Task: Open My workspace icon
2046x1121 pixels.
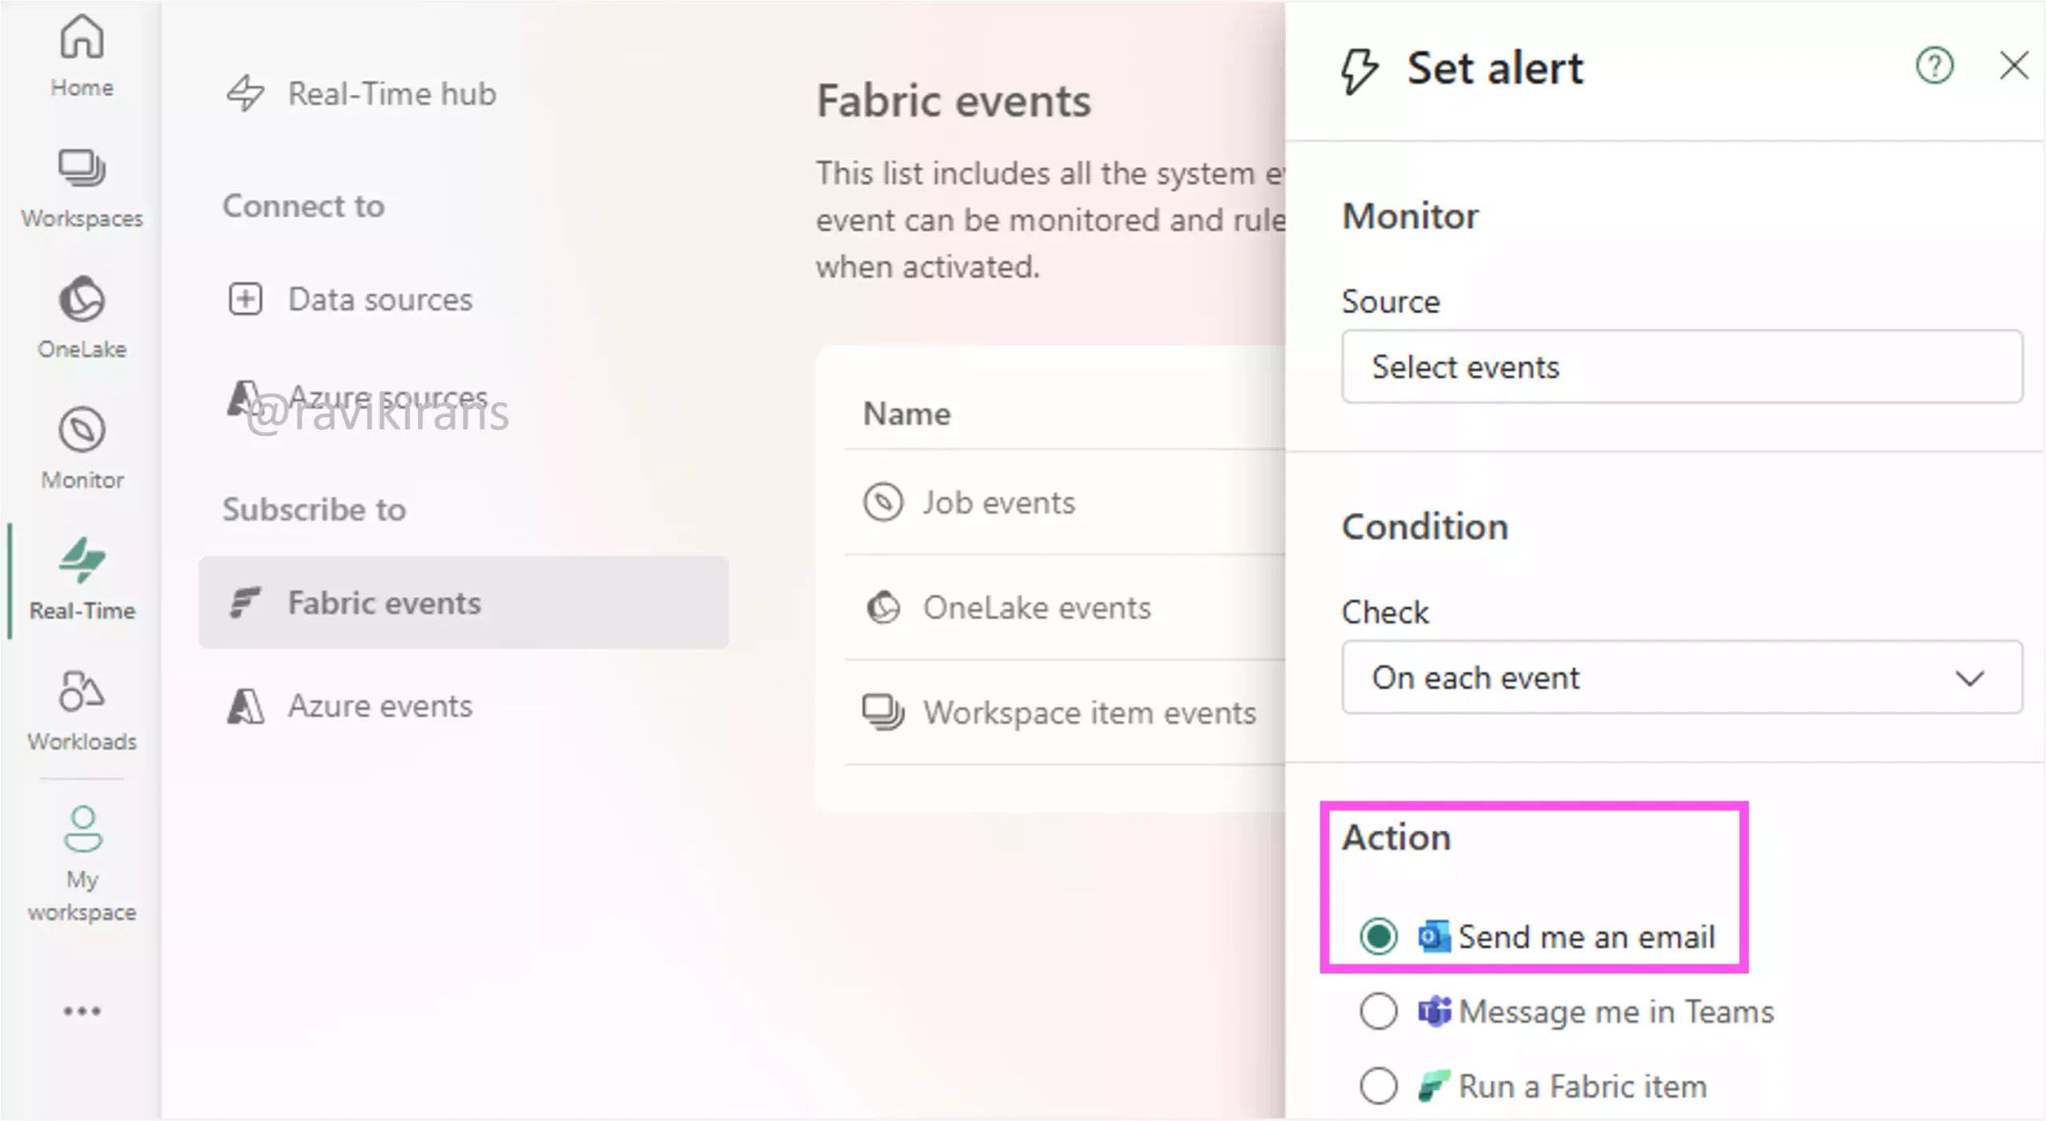Action: 82,828
